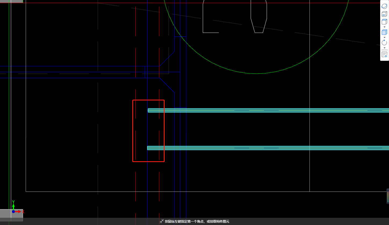Select the shaded solid cube display icon
The image size is (389, 225).
pyautogui.click(x=384, y=32)
